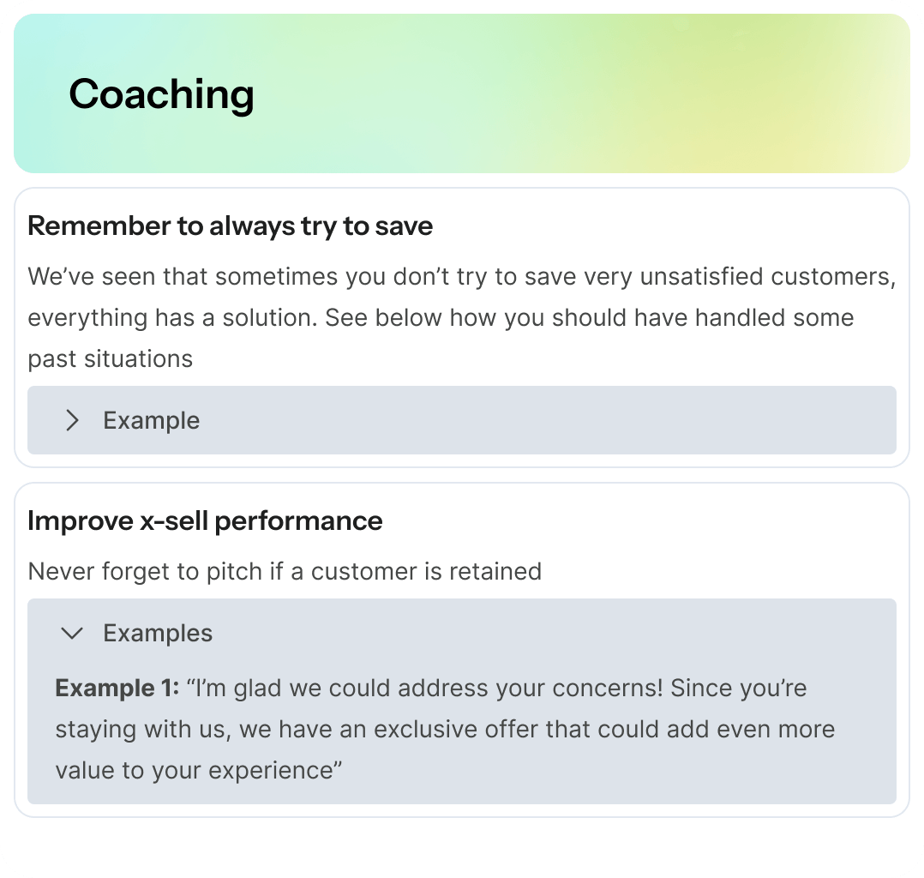Click the "Examples" label text
Viewport: 924px width, 878px height.
click(158, 634)
